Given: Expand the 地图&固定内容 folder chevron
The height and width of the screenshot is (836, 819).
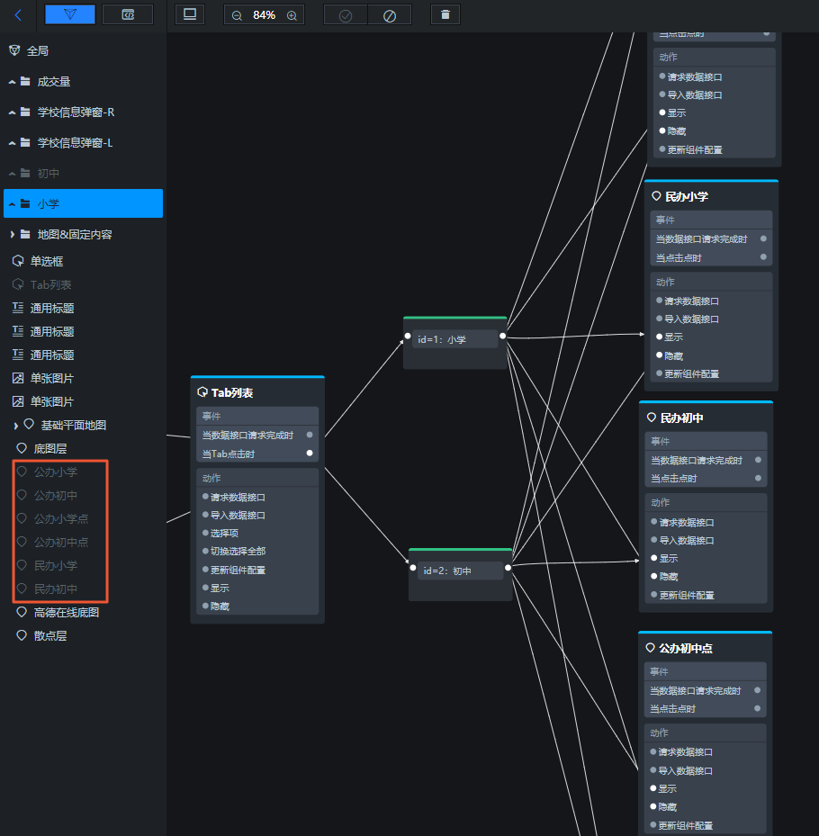Looking at the screenshot, I should (x=13, y=235).
